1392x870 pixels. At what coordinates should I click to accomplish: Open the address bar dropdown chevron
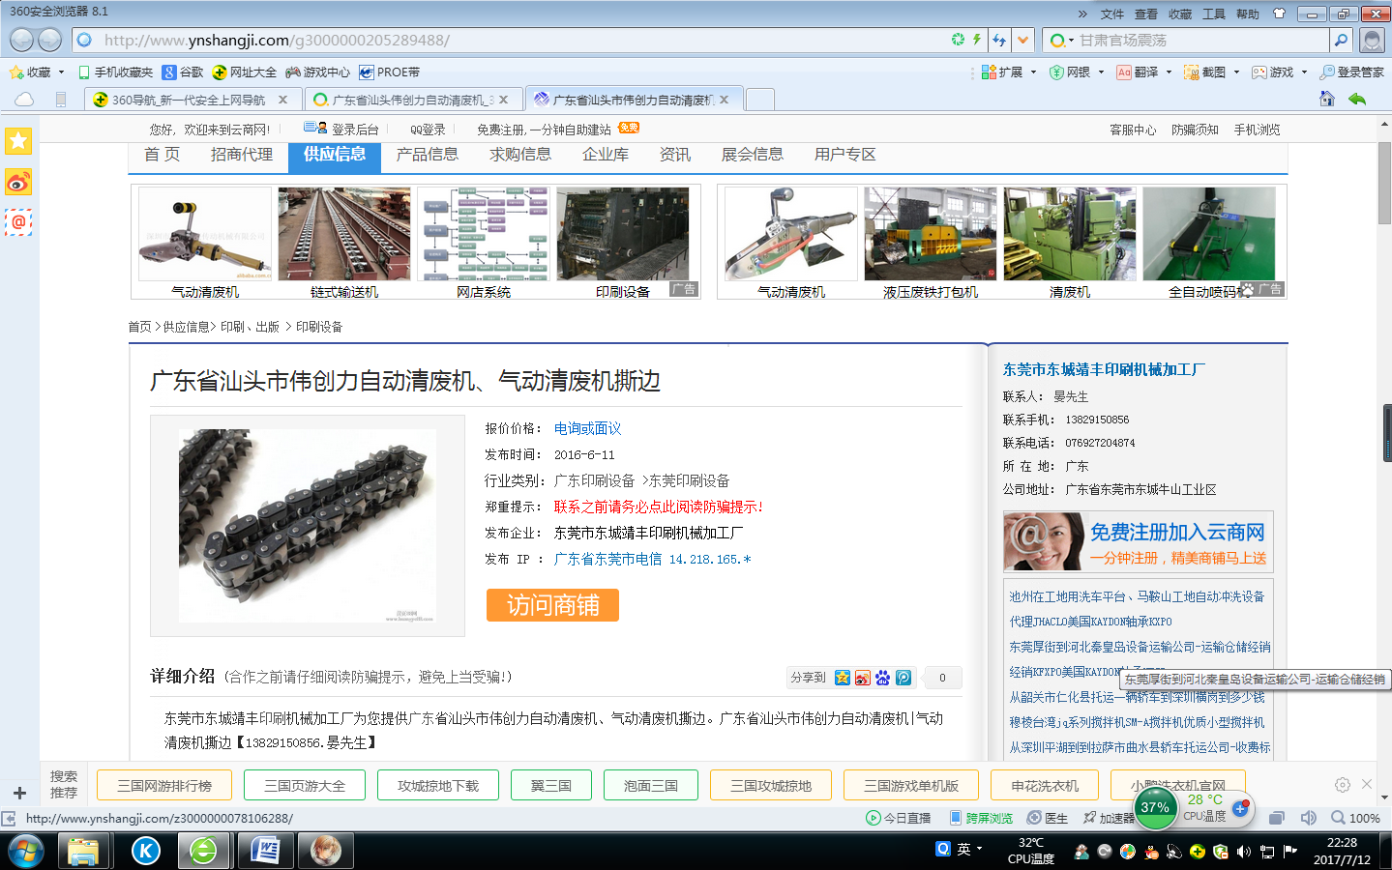tap(1022, 40)
